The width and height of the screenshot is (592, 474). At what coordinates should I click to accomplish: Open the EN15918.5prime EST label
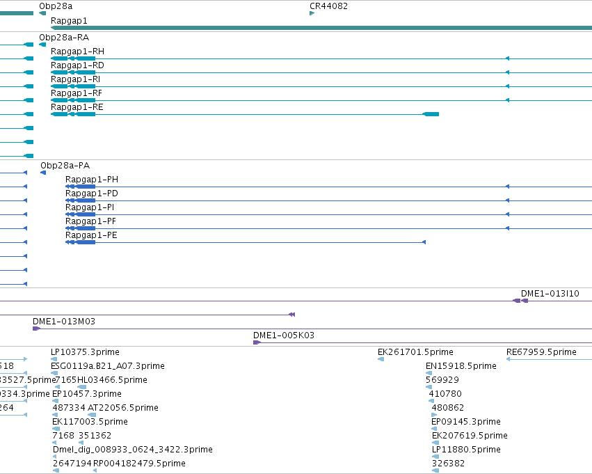pos(461,366)
